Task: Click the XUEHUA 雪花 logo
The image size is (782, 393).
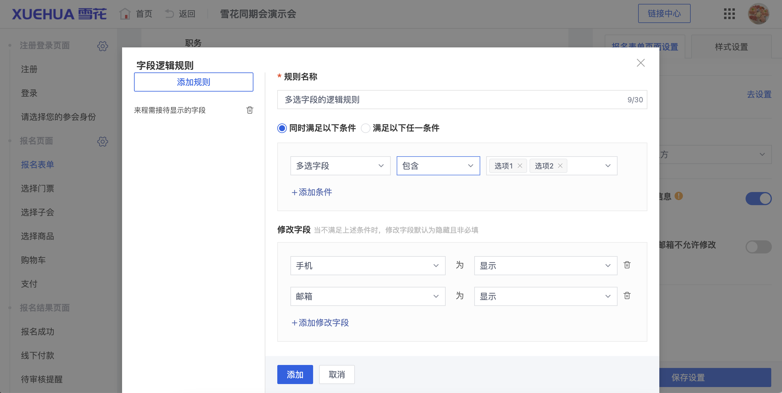Action: [x=59, y=14]
